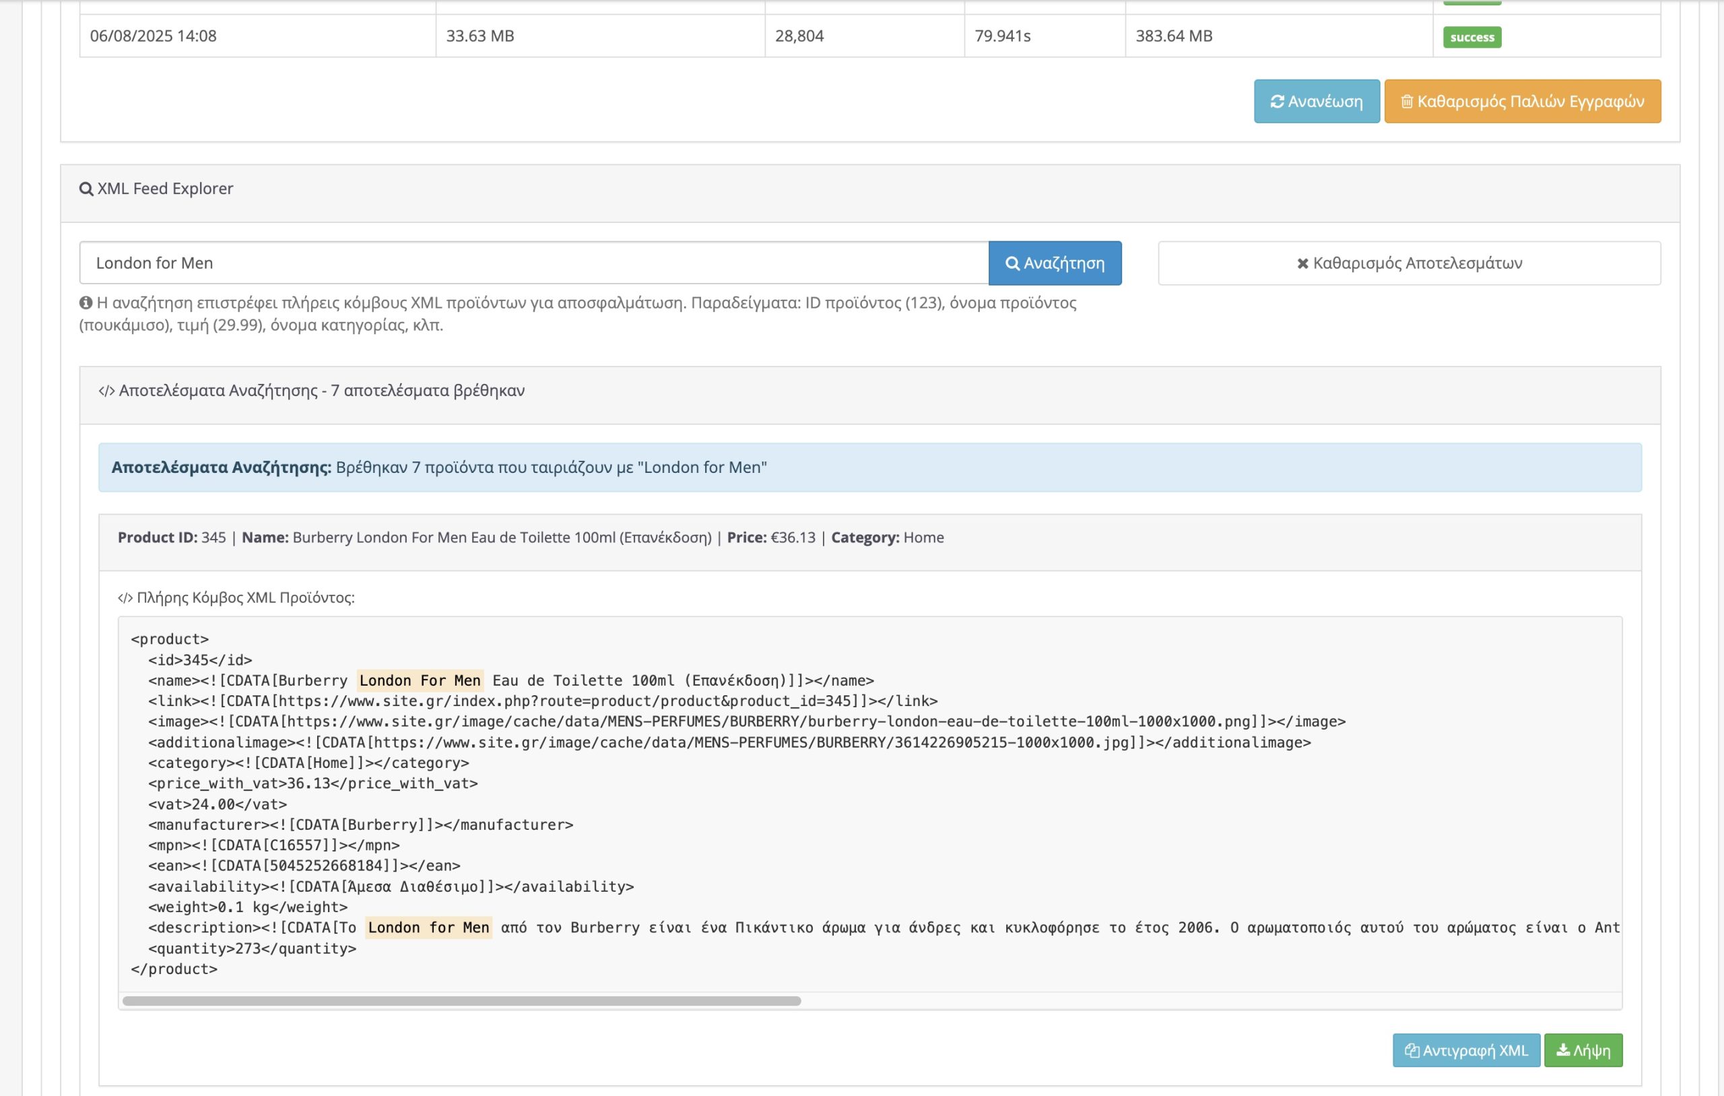Click the code icon beside Αποτελέσματα Αναζήτησης heading

click(106, 391)
